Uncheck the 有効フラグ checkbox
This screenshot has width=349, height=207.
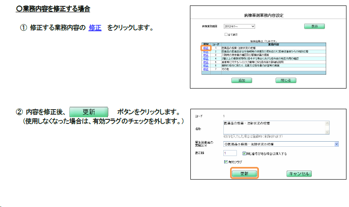[x=225, y=161]
